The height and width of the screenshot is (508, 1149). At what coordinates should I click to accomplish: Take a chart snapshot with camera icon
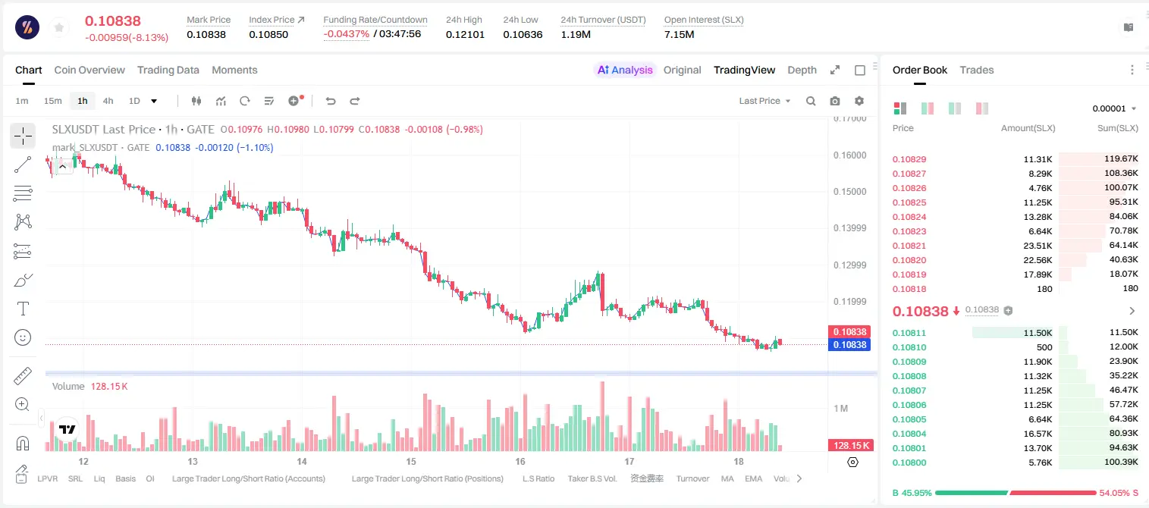(x=835, y=101)
